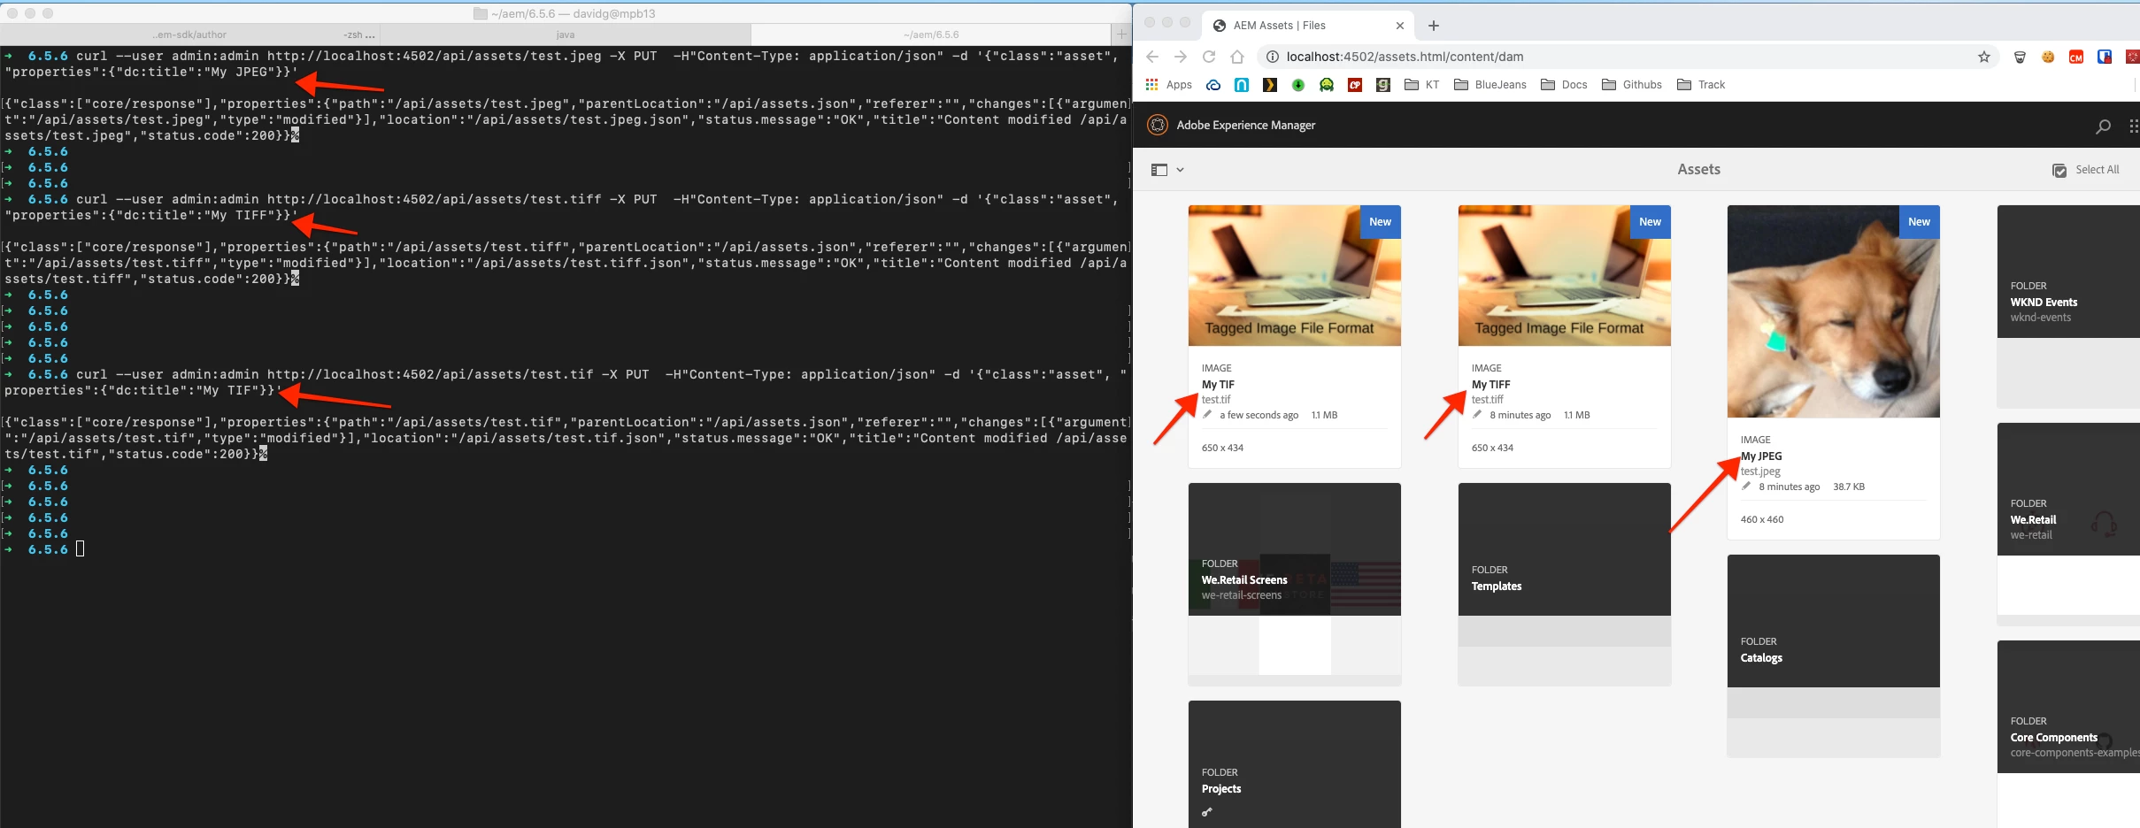The image size is (2140, 828).
Task: Click the blue bookmark extension icon
Action: click(2105, 57)
